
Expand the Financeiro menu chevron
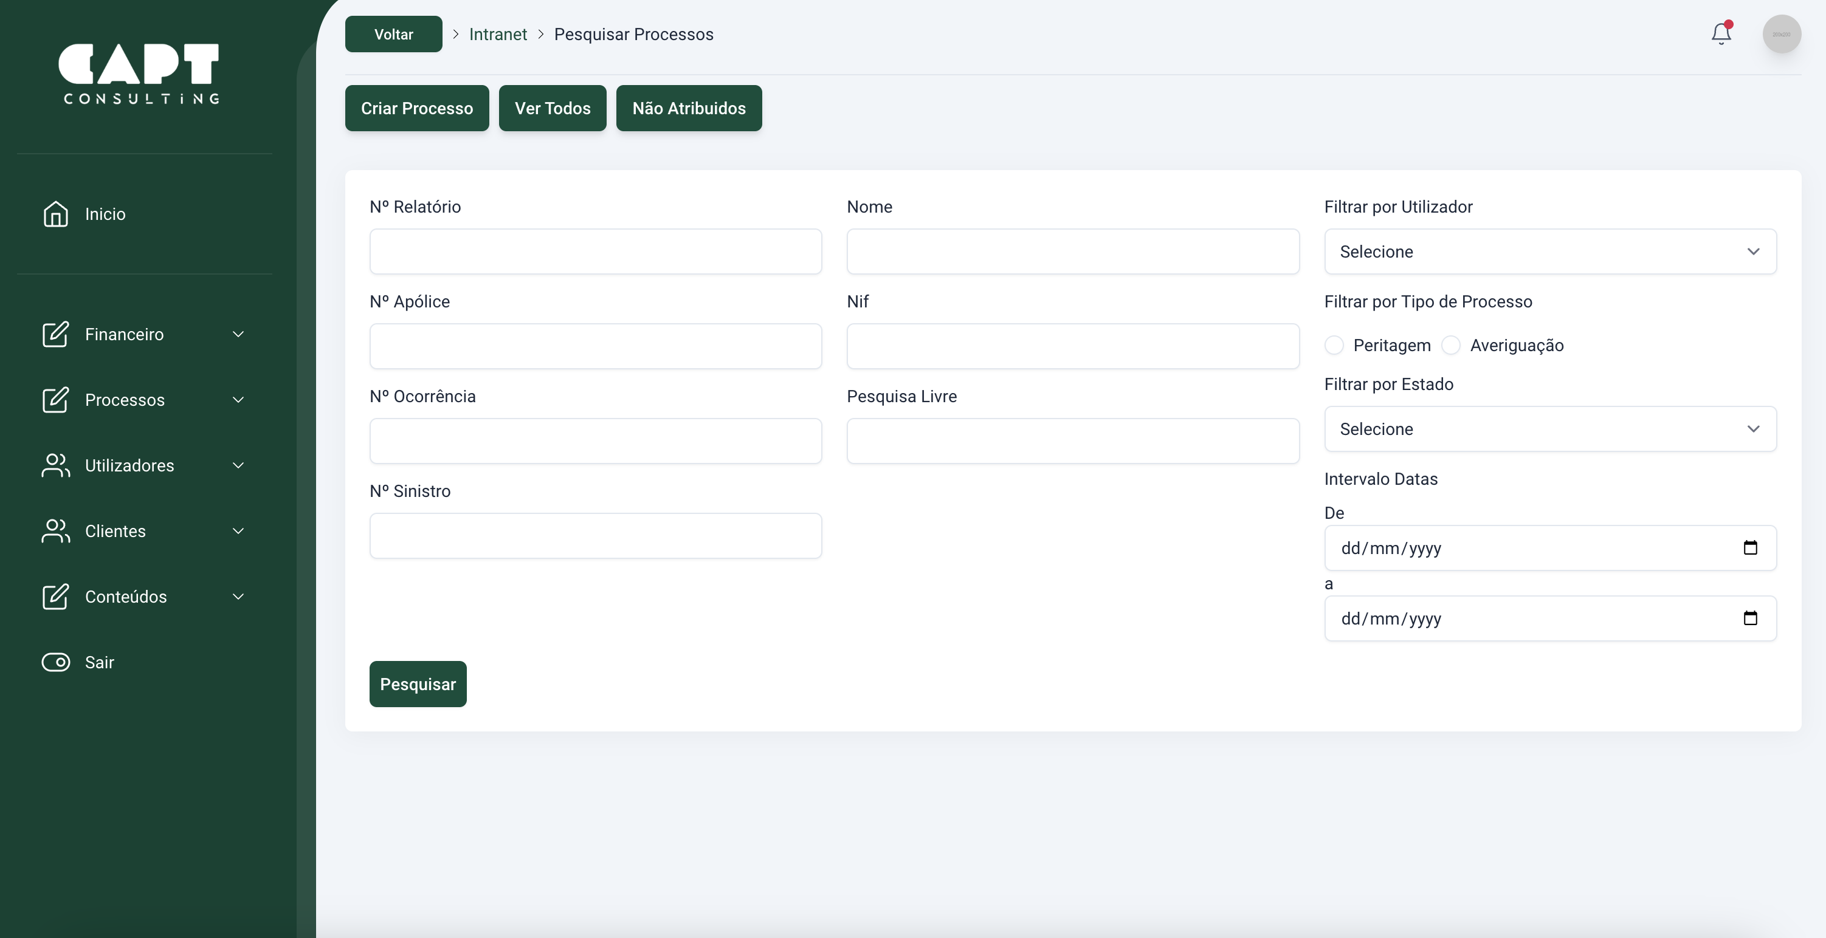click(238, 334)
